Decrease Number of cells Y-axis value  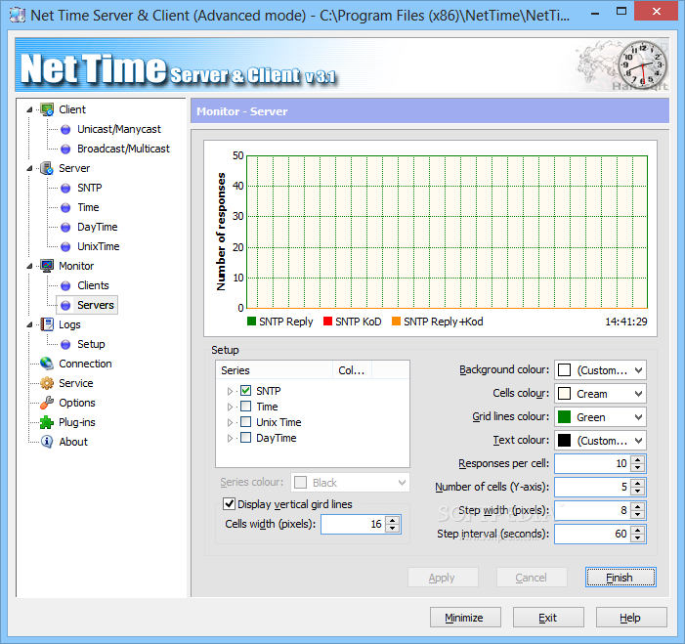tap(638, 492)
